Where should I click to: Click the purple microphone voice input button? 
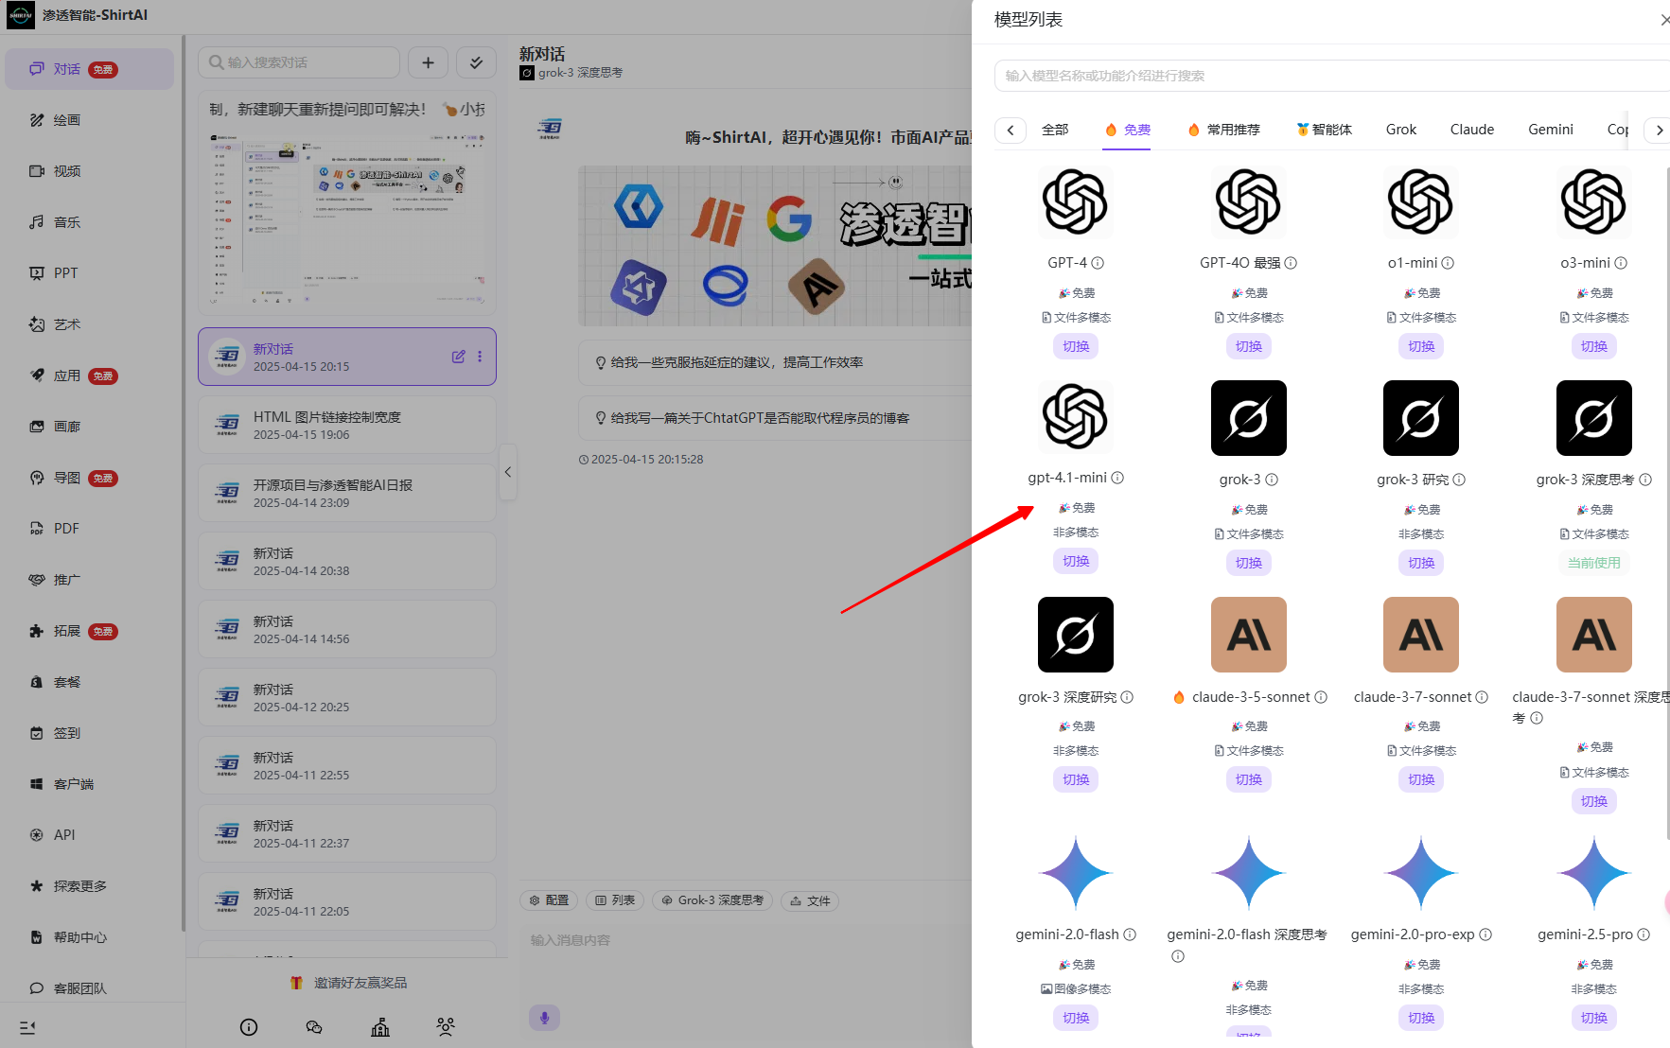click(544, 1018)
